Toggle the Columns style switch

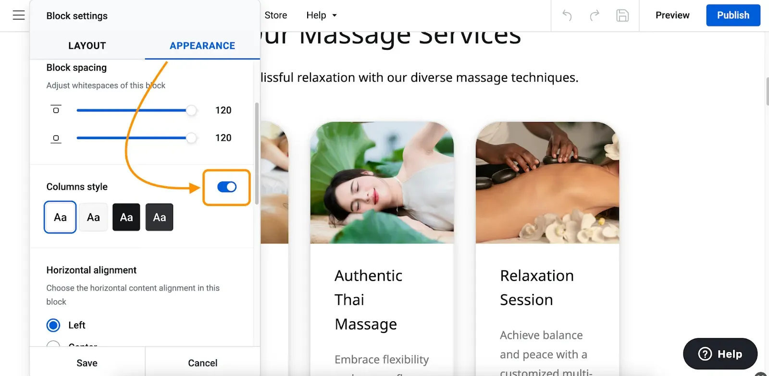[227, 187]
